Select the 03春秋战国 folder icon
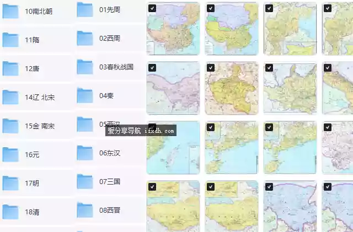The width and height of the screenshot is (353, 232). coord(85,67)
